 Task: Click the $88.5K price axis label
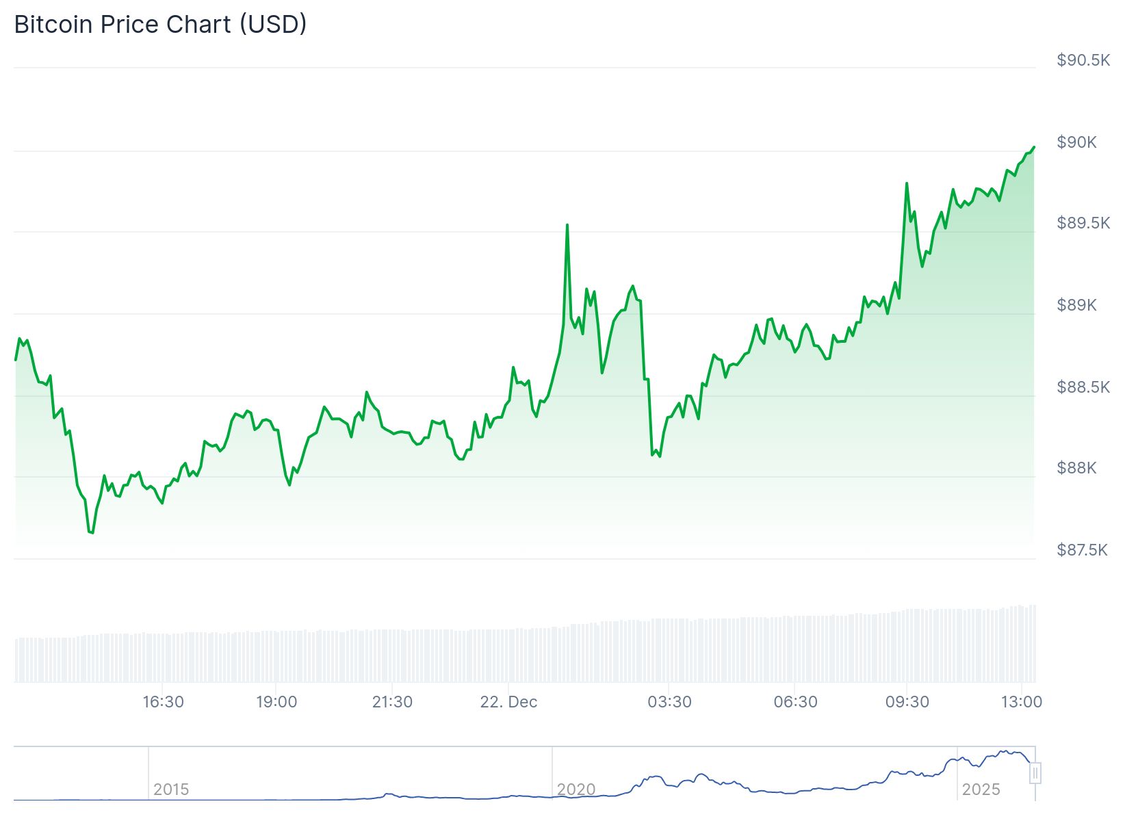[x=1083, y=387]
